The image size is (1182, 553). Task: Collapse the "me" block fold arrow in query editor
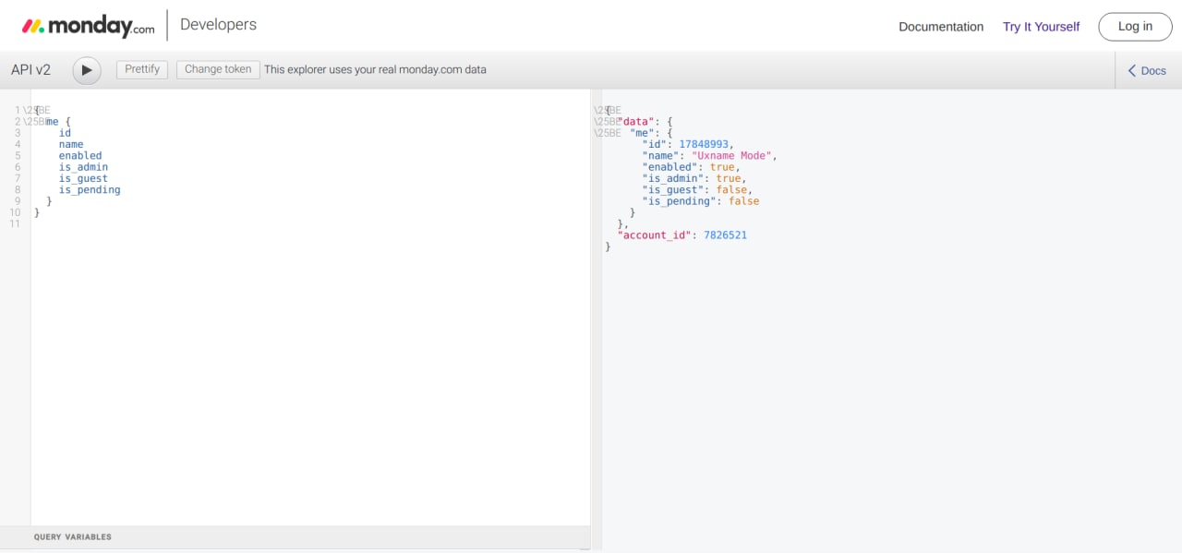(37, 122)
